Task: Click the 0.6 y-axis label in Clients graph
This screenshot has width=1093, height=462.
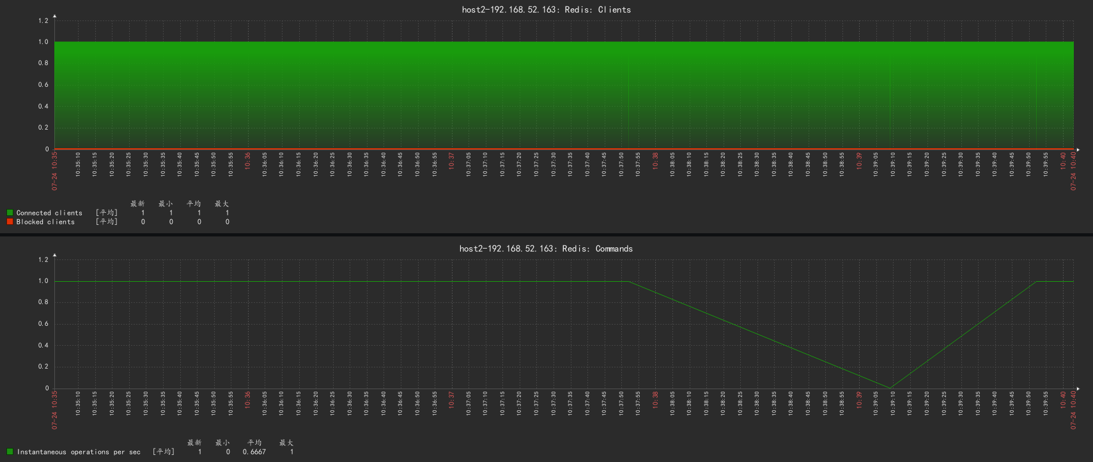Action: [43, 84]
